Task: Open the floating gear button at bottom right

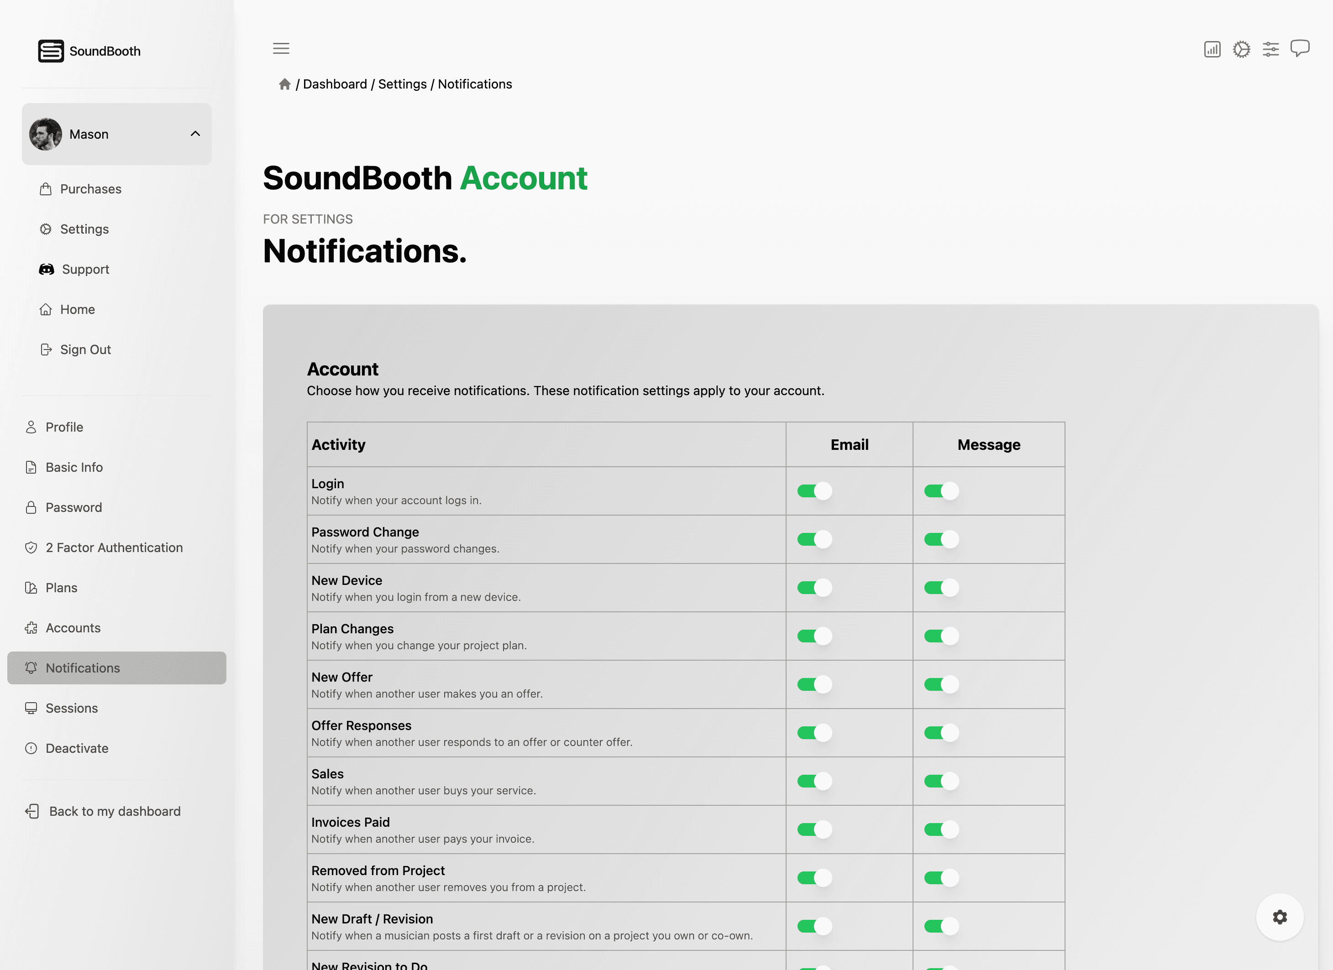Action: click(x=1280, y=917)
